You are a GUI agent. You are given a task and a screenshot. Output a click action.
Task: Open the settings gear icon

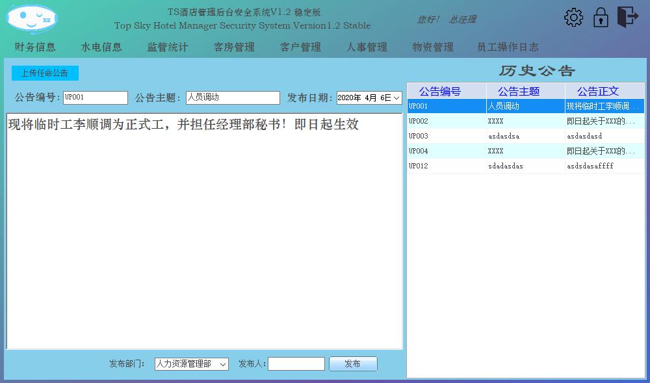coord(573,18)
